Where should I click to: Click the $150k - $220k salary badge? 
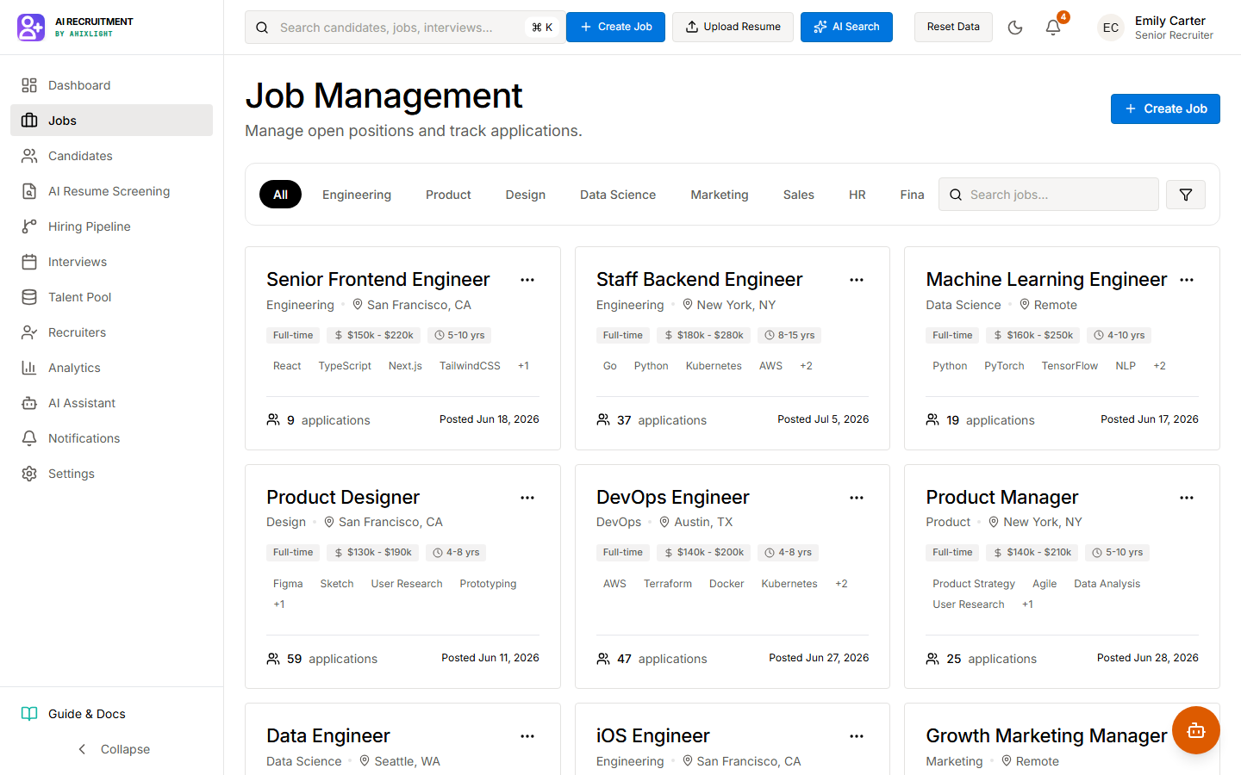[373, 335]
